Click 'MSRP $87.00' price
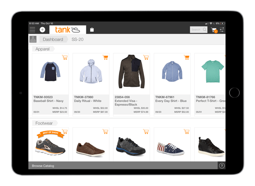 (100, 112)
